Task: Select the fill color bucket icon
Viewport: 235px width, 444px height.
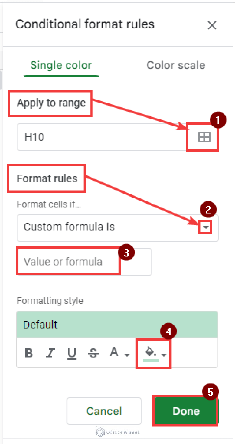Action: pyautogui.click(x=149, y=353)
